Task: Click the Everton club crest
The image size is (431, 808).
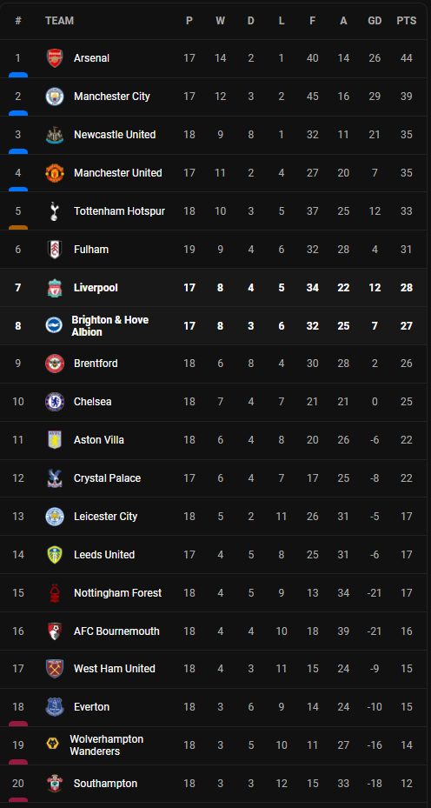Action: (54, 707)
